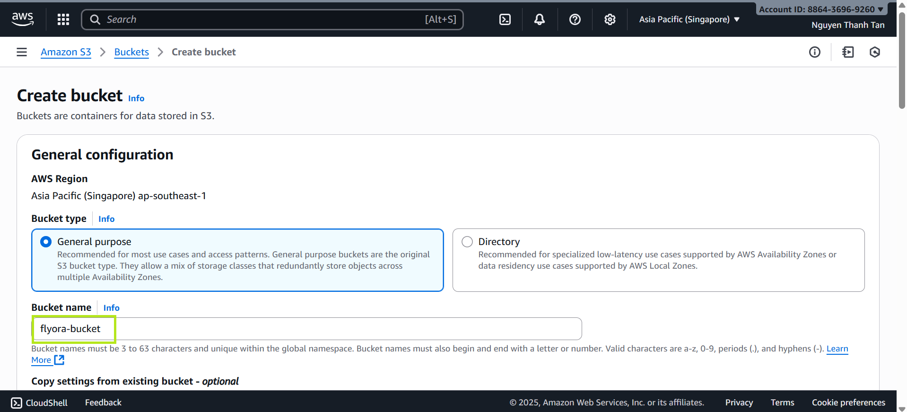Open Learn More bucket naming link

837,349
